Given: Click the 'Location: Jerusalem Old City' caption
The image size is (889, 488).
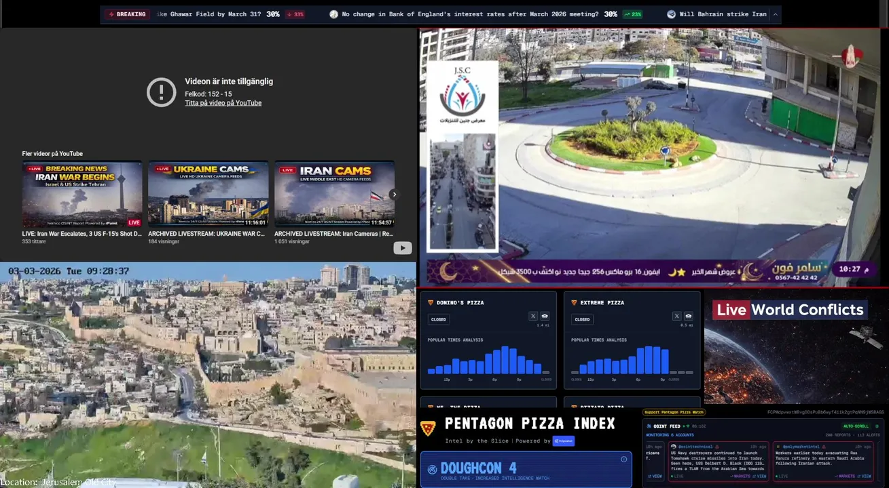Looking at the screenshot, I should [x=58, y=483].
